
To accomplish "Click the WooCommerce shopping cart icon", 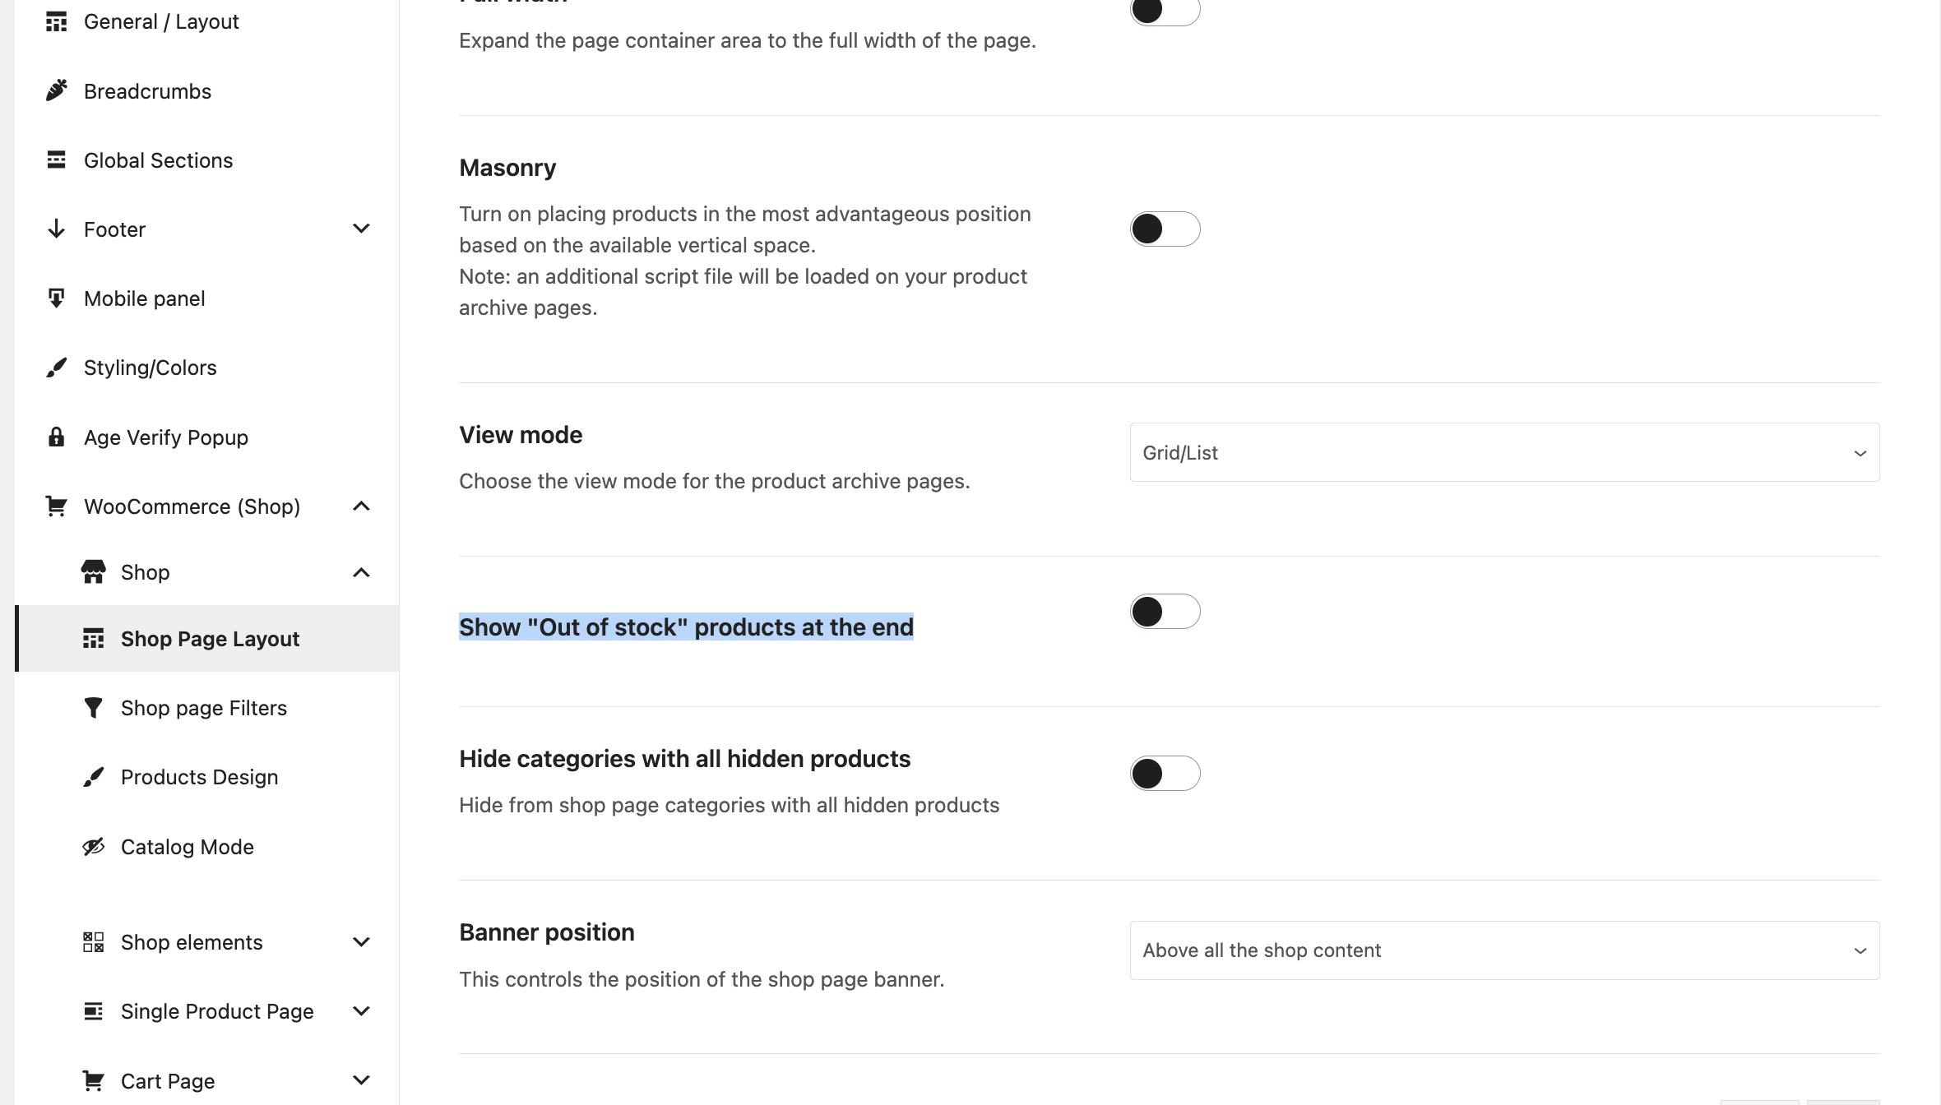I will (x=56, y=506).
